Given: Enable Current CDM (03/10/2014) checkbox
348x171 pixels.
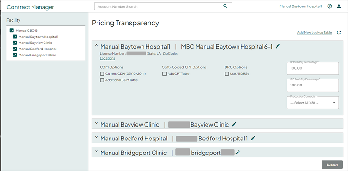Looking at the screenshot, I should pos(102,74).
